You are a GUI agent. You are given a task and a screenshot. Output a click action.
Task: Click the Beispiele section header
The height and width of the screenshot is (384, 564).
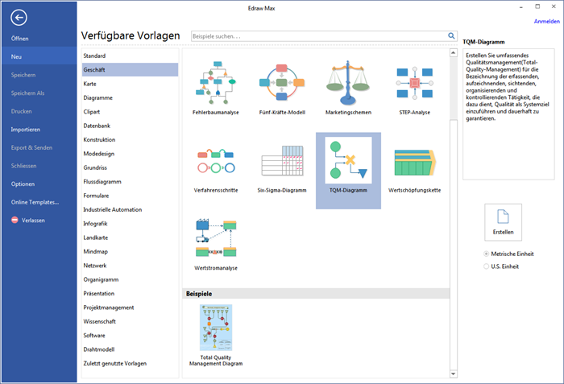click(x=316, y=294)
